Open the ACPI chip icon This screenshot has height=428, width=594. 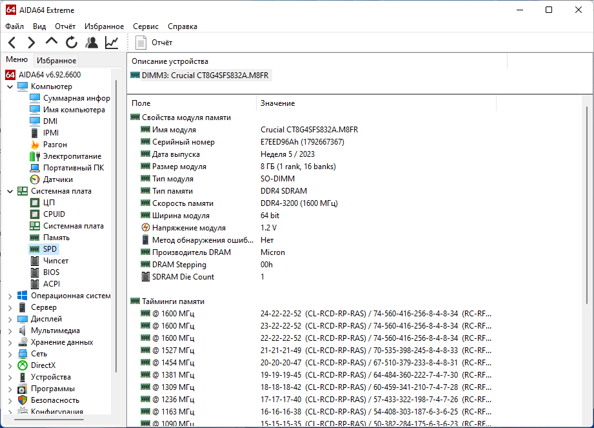point(35,284)
